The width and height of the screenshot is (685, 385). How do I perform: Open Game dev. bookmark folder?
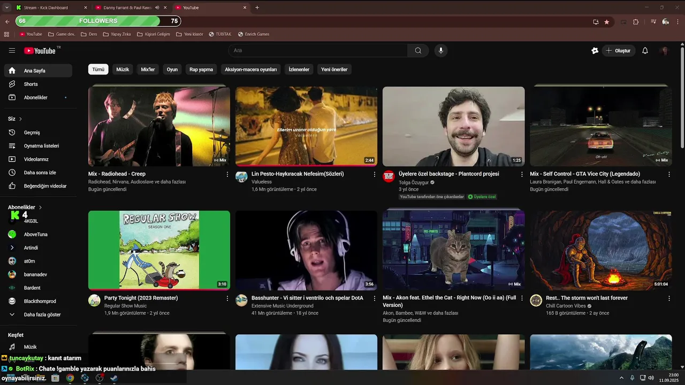(x=62, y=34)
